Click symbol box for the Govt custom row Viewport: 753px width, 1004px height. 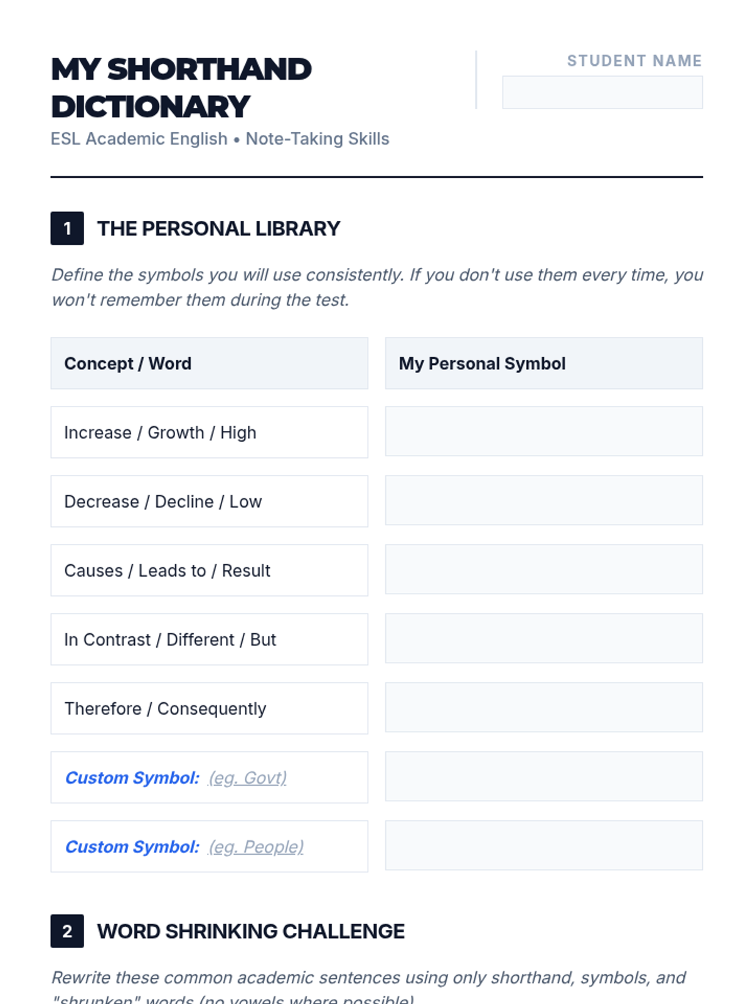(543, 776)
